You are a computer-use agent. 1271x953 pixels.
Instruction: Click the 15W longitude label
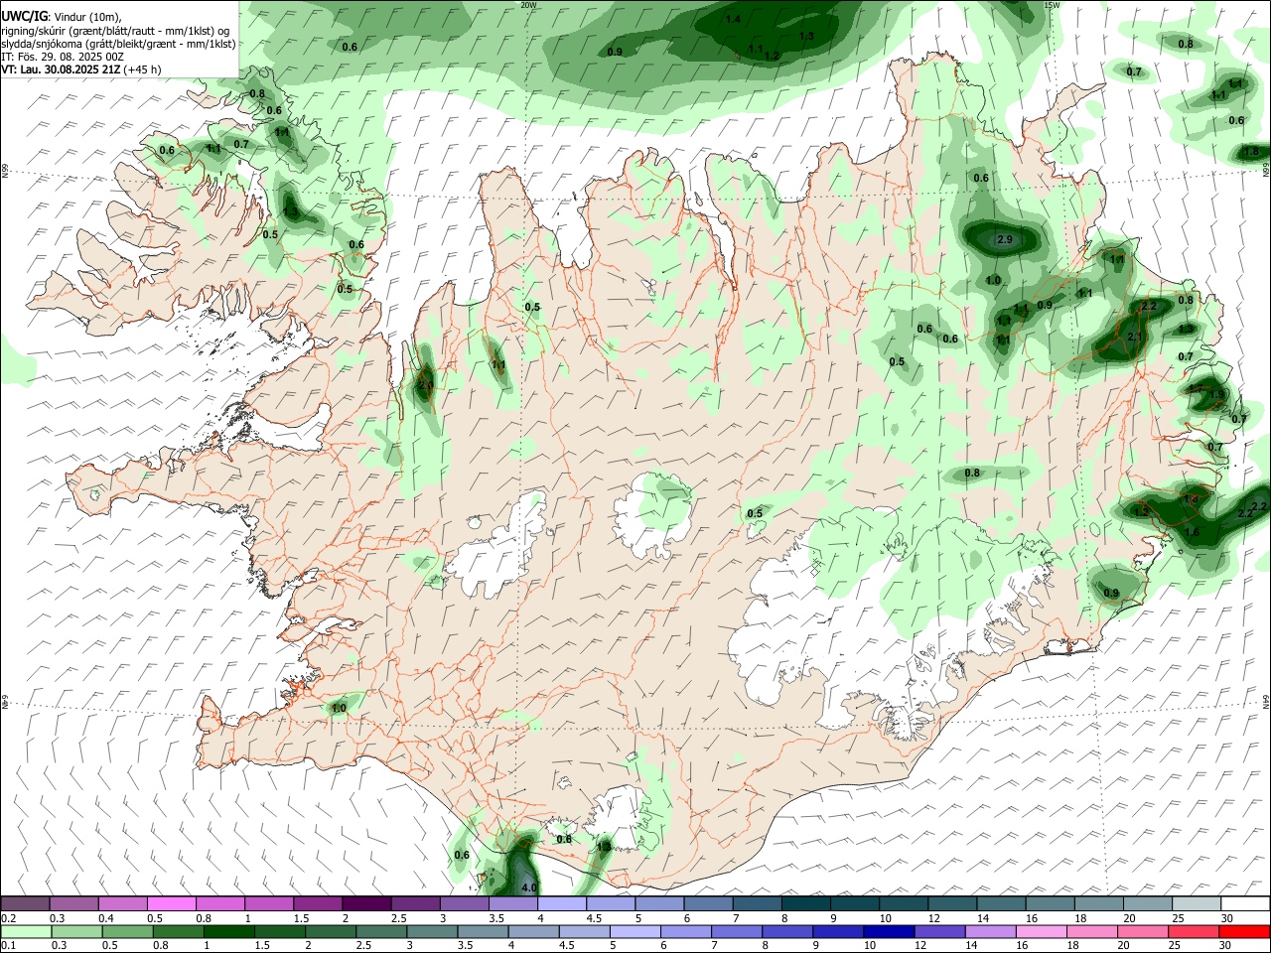coord(1052,5)
